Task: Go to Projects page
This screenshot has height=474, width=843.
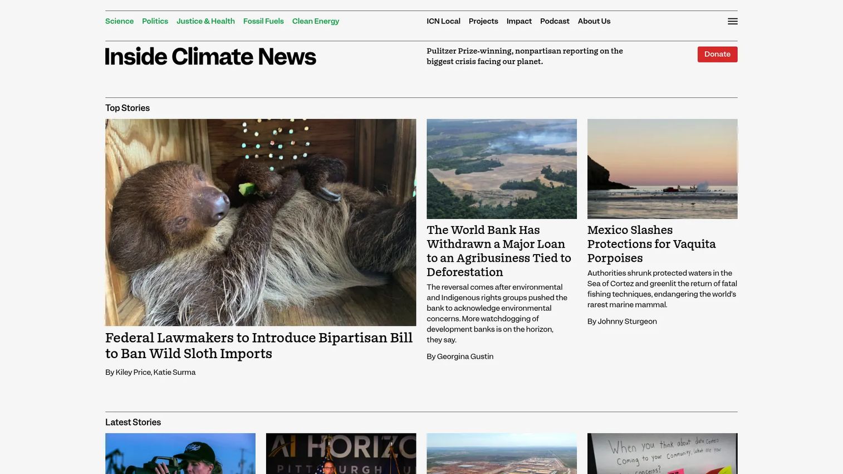Action: pyautogui.click(x=483, y=21)
